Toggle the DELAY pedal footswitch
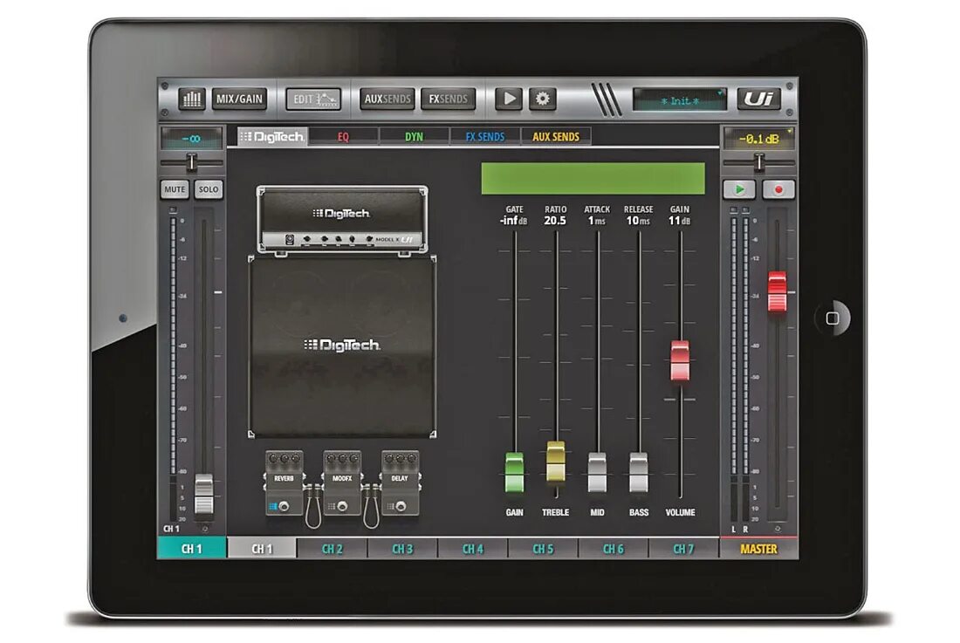Screen dimensions: 960x643 (401, 506)
